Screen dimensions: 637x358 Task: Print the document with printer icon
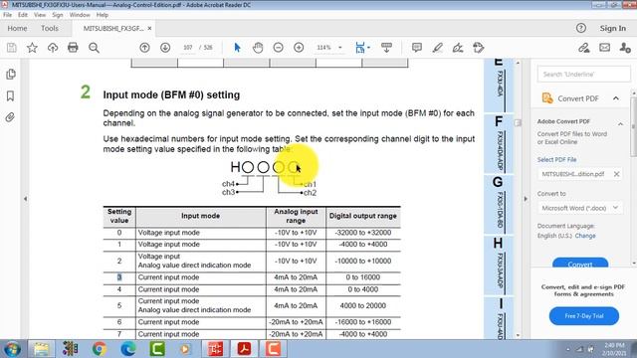(x=73, y=48)
